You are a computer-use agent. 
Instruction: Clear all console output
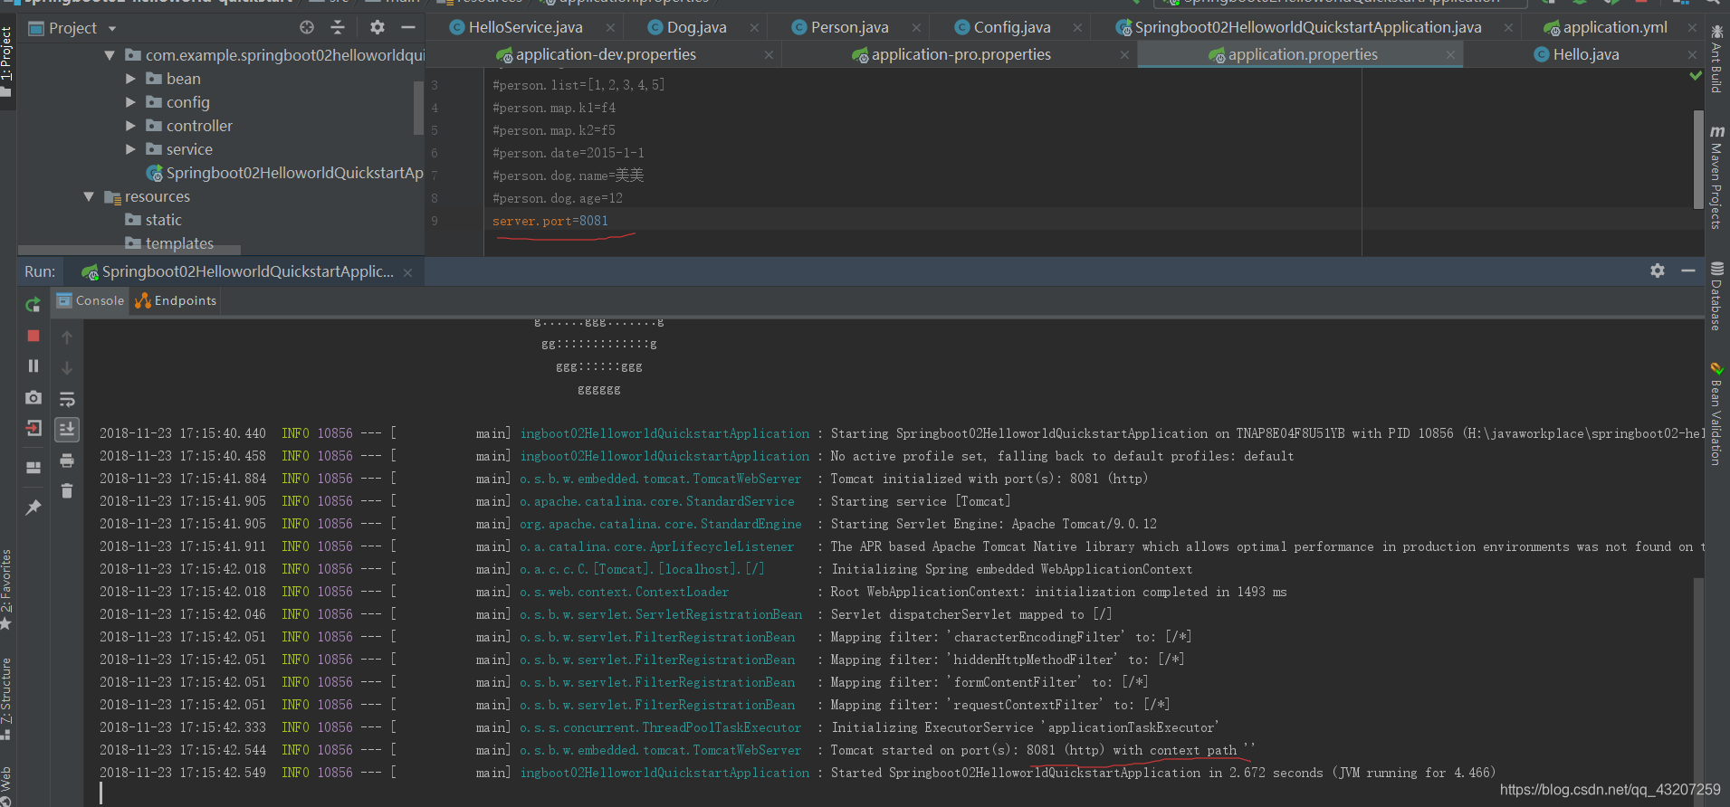(x=67, y=491)
